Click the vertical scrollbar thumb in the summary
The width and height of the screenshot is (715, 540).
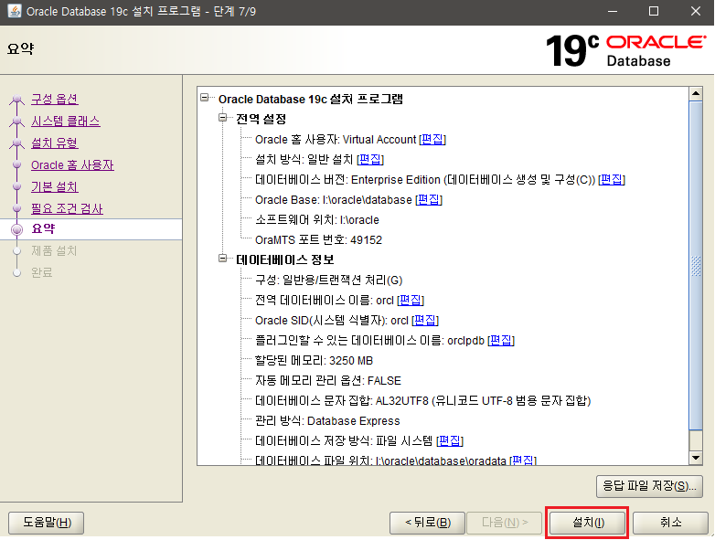pos(696,265)
